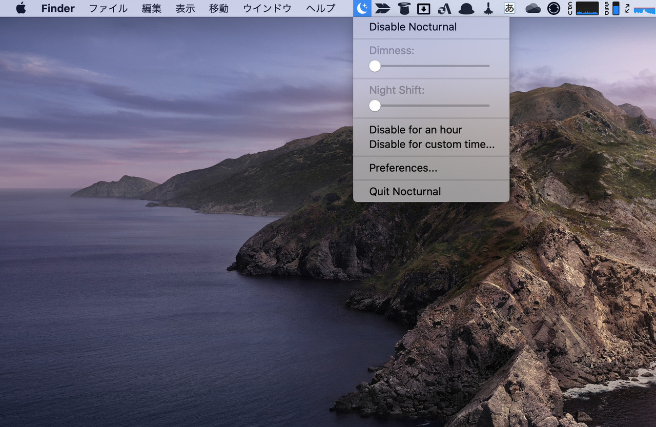Open the bowler hat menu bar icon

[x=466, y=8]
